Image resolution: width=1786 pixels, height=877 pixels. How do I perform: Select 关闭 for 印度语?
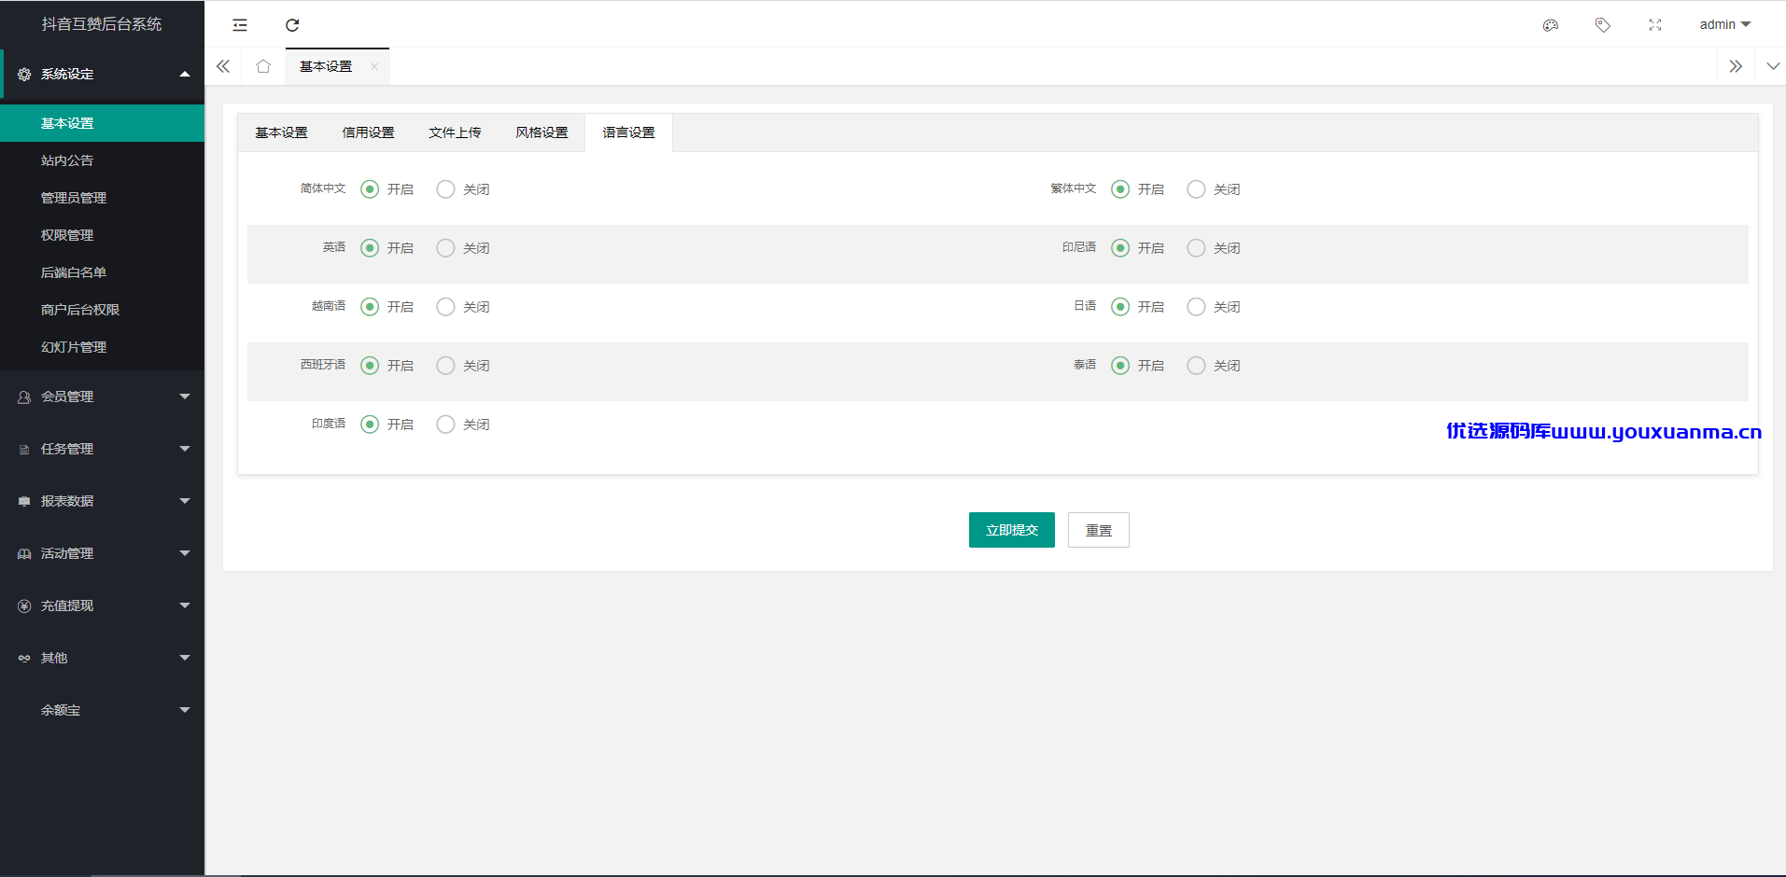point(463,425)
